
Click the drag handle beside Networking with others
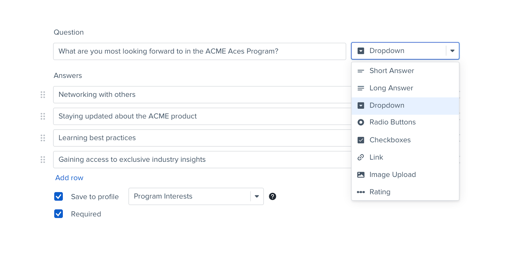tap(43, 95)
